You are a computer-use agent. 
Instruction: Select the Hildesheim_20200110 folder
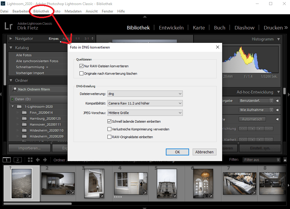46,130
